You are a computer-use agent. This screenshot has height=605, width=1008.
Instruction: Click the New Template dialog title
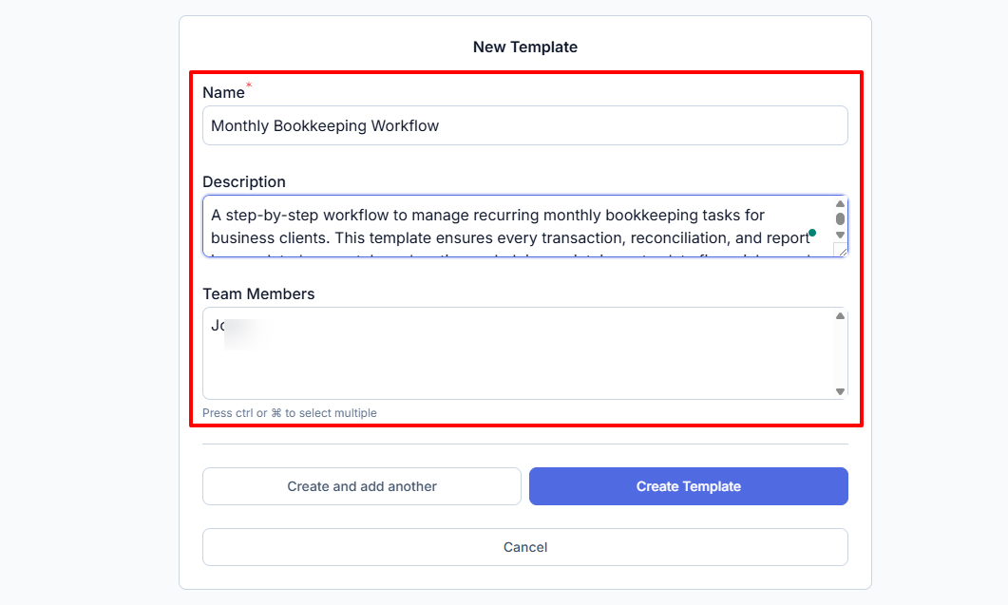click(524, 46)
